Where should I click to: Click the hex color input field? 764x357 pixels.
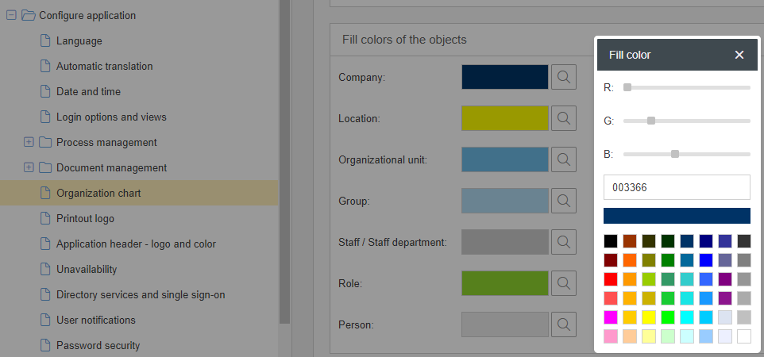coord(677,187)
